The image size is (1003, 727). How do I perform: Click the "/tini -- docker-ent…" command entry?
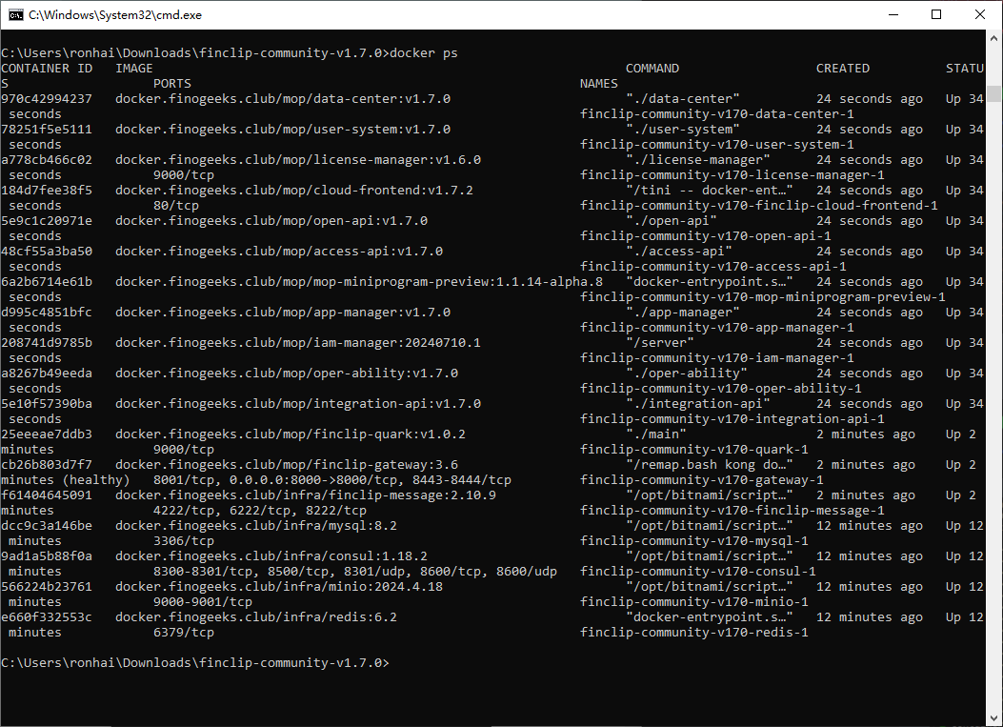[x=710, y=191]
